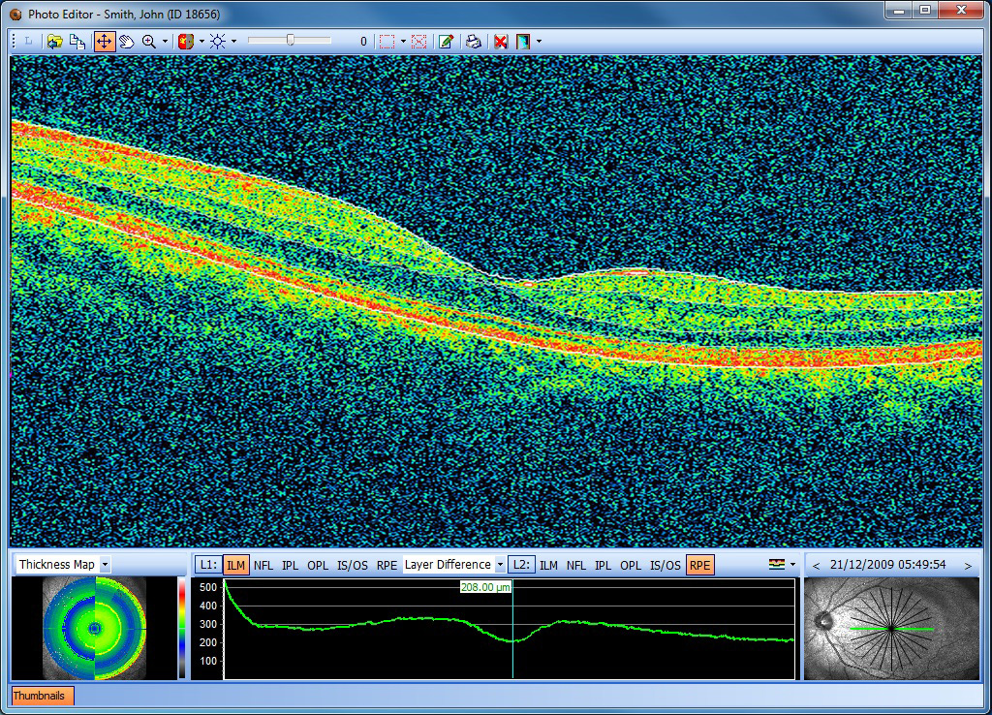Open the selection tool dropdown arrow
Image resolution: width=992 pixels, height=715 pixels.
pyautogui.click(x=403, y=42)
